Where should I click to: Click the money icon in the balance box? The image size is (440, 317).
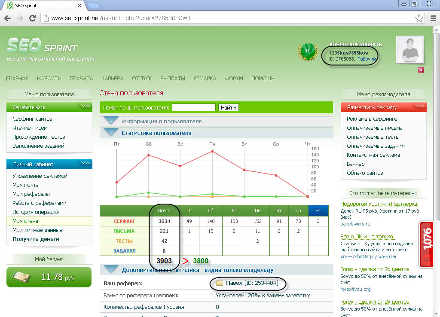(x=21, y=277)
